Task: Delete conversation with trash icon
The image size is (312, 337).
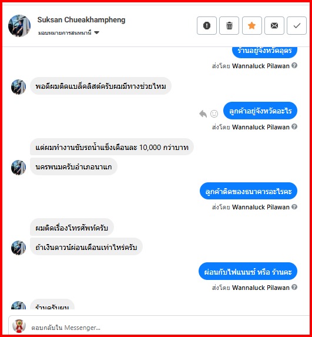Action: pos(229,25)
